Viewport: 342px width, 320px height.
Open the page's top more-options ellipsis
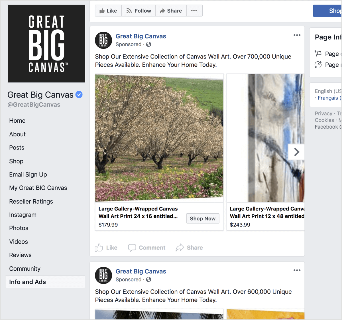[x=194, y=11]
